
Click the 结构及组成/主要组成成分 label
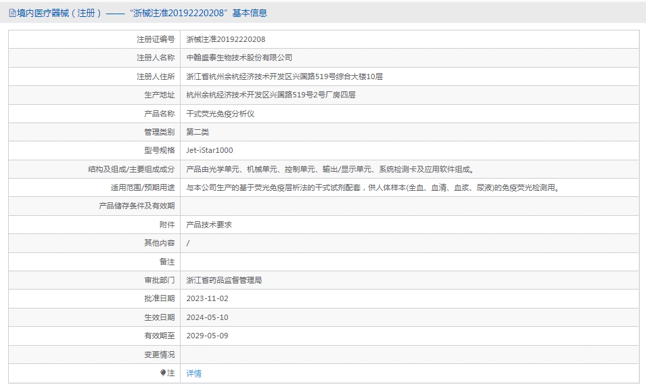coord(131,169)
